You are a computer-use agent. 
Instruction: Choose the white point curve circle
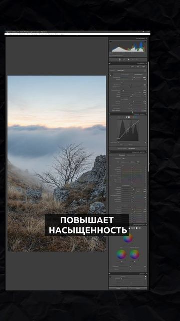point(129,117)
